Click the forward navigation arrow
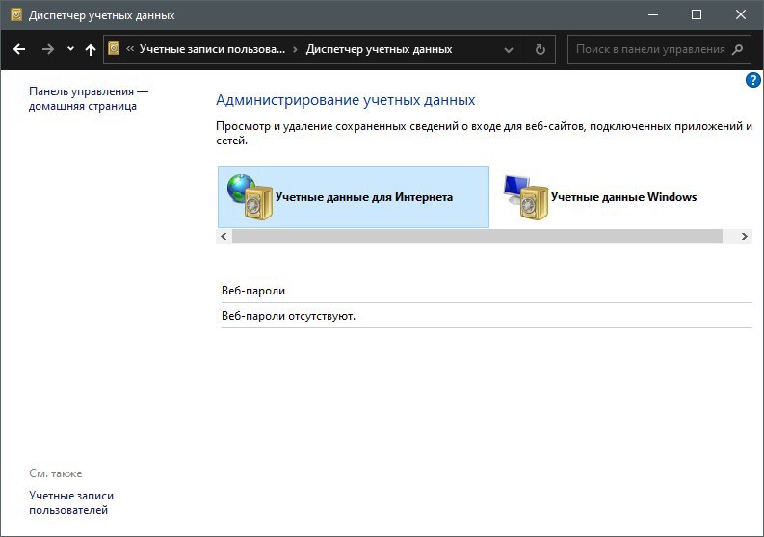This screenshot has height=537, width=764. coord(48,49)
